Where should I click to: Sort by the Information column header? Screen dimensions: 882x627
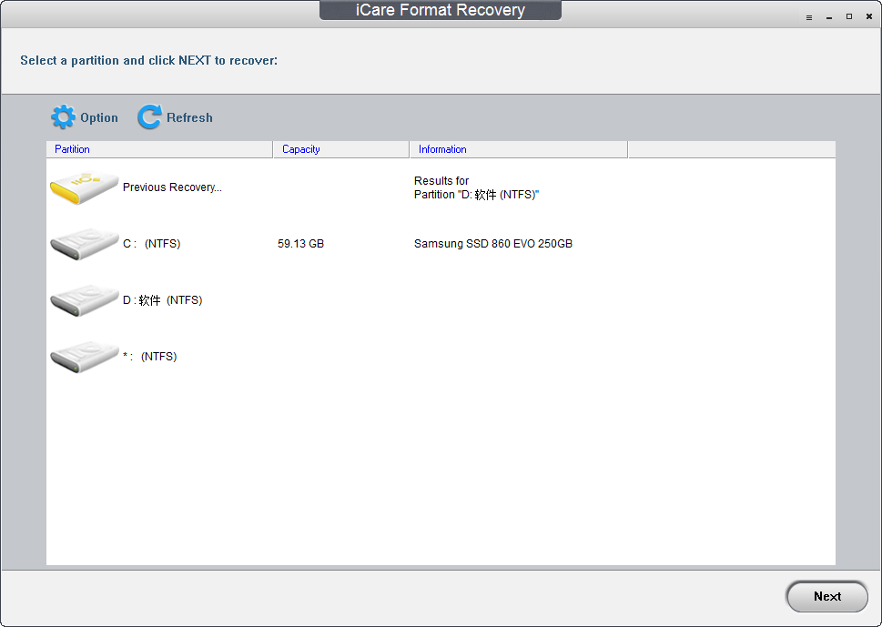[519, 149]
